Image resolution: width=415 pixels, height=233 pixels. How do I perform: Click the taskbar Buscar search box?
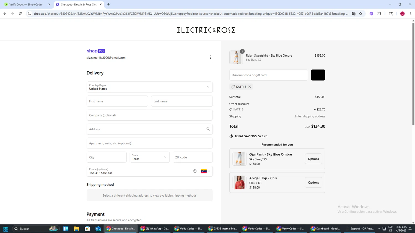[36, 229]
